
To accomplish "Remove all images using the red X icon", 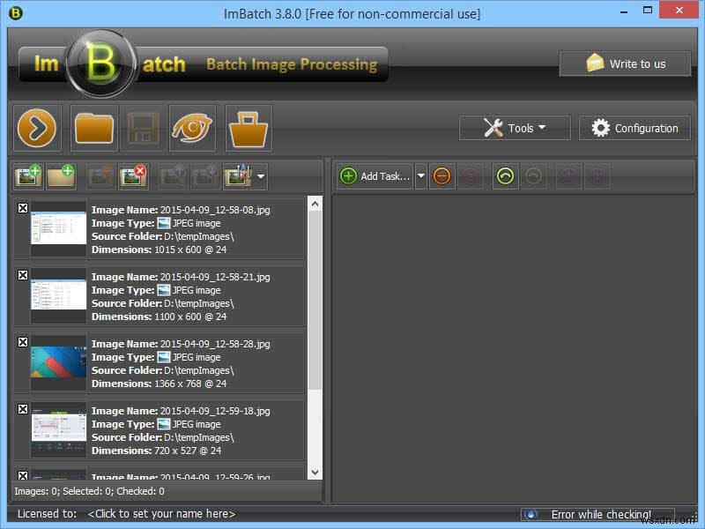I will click(x=133, y=175).
